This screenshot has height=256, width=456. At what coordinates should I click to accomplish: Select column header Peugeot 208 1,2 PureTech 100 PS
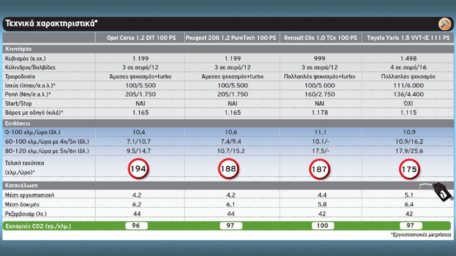tap(231, 38)
